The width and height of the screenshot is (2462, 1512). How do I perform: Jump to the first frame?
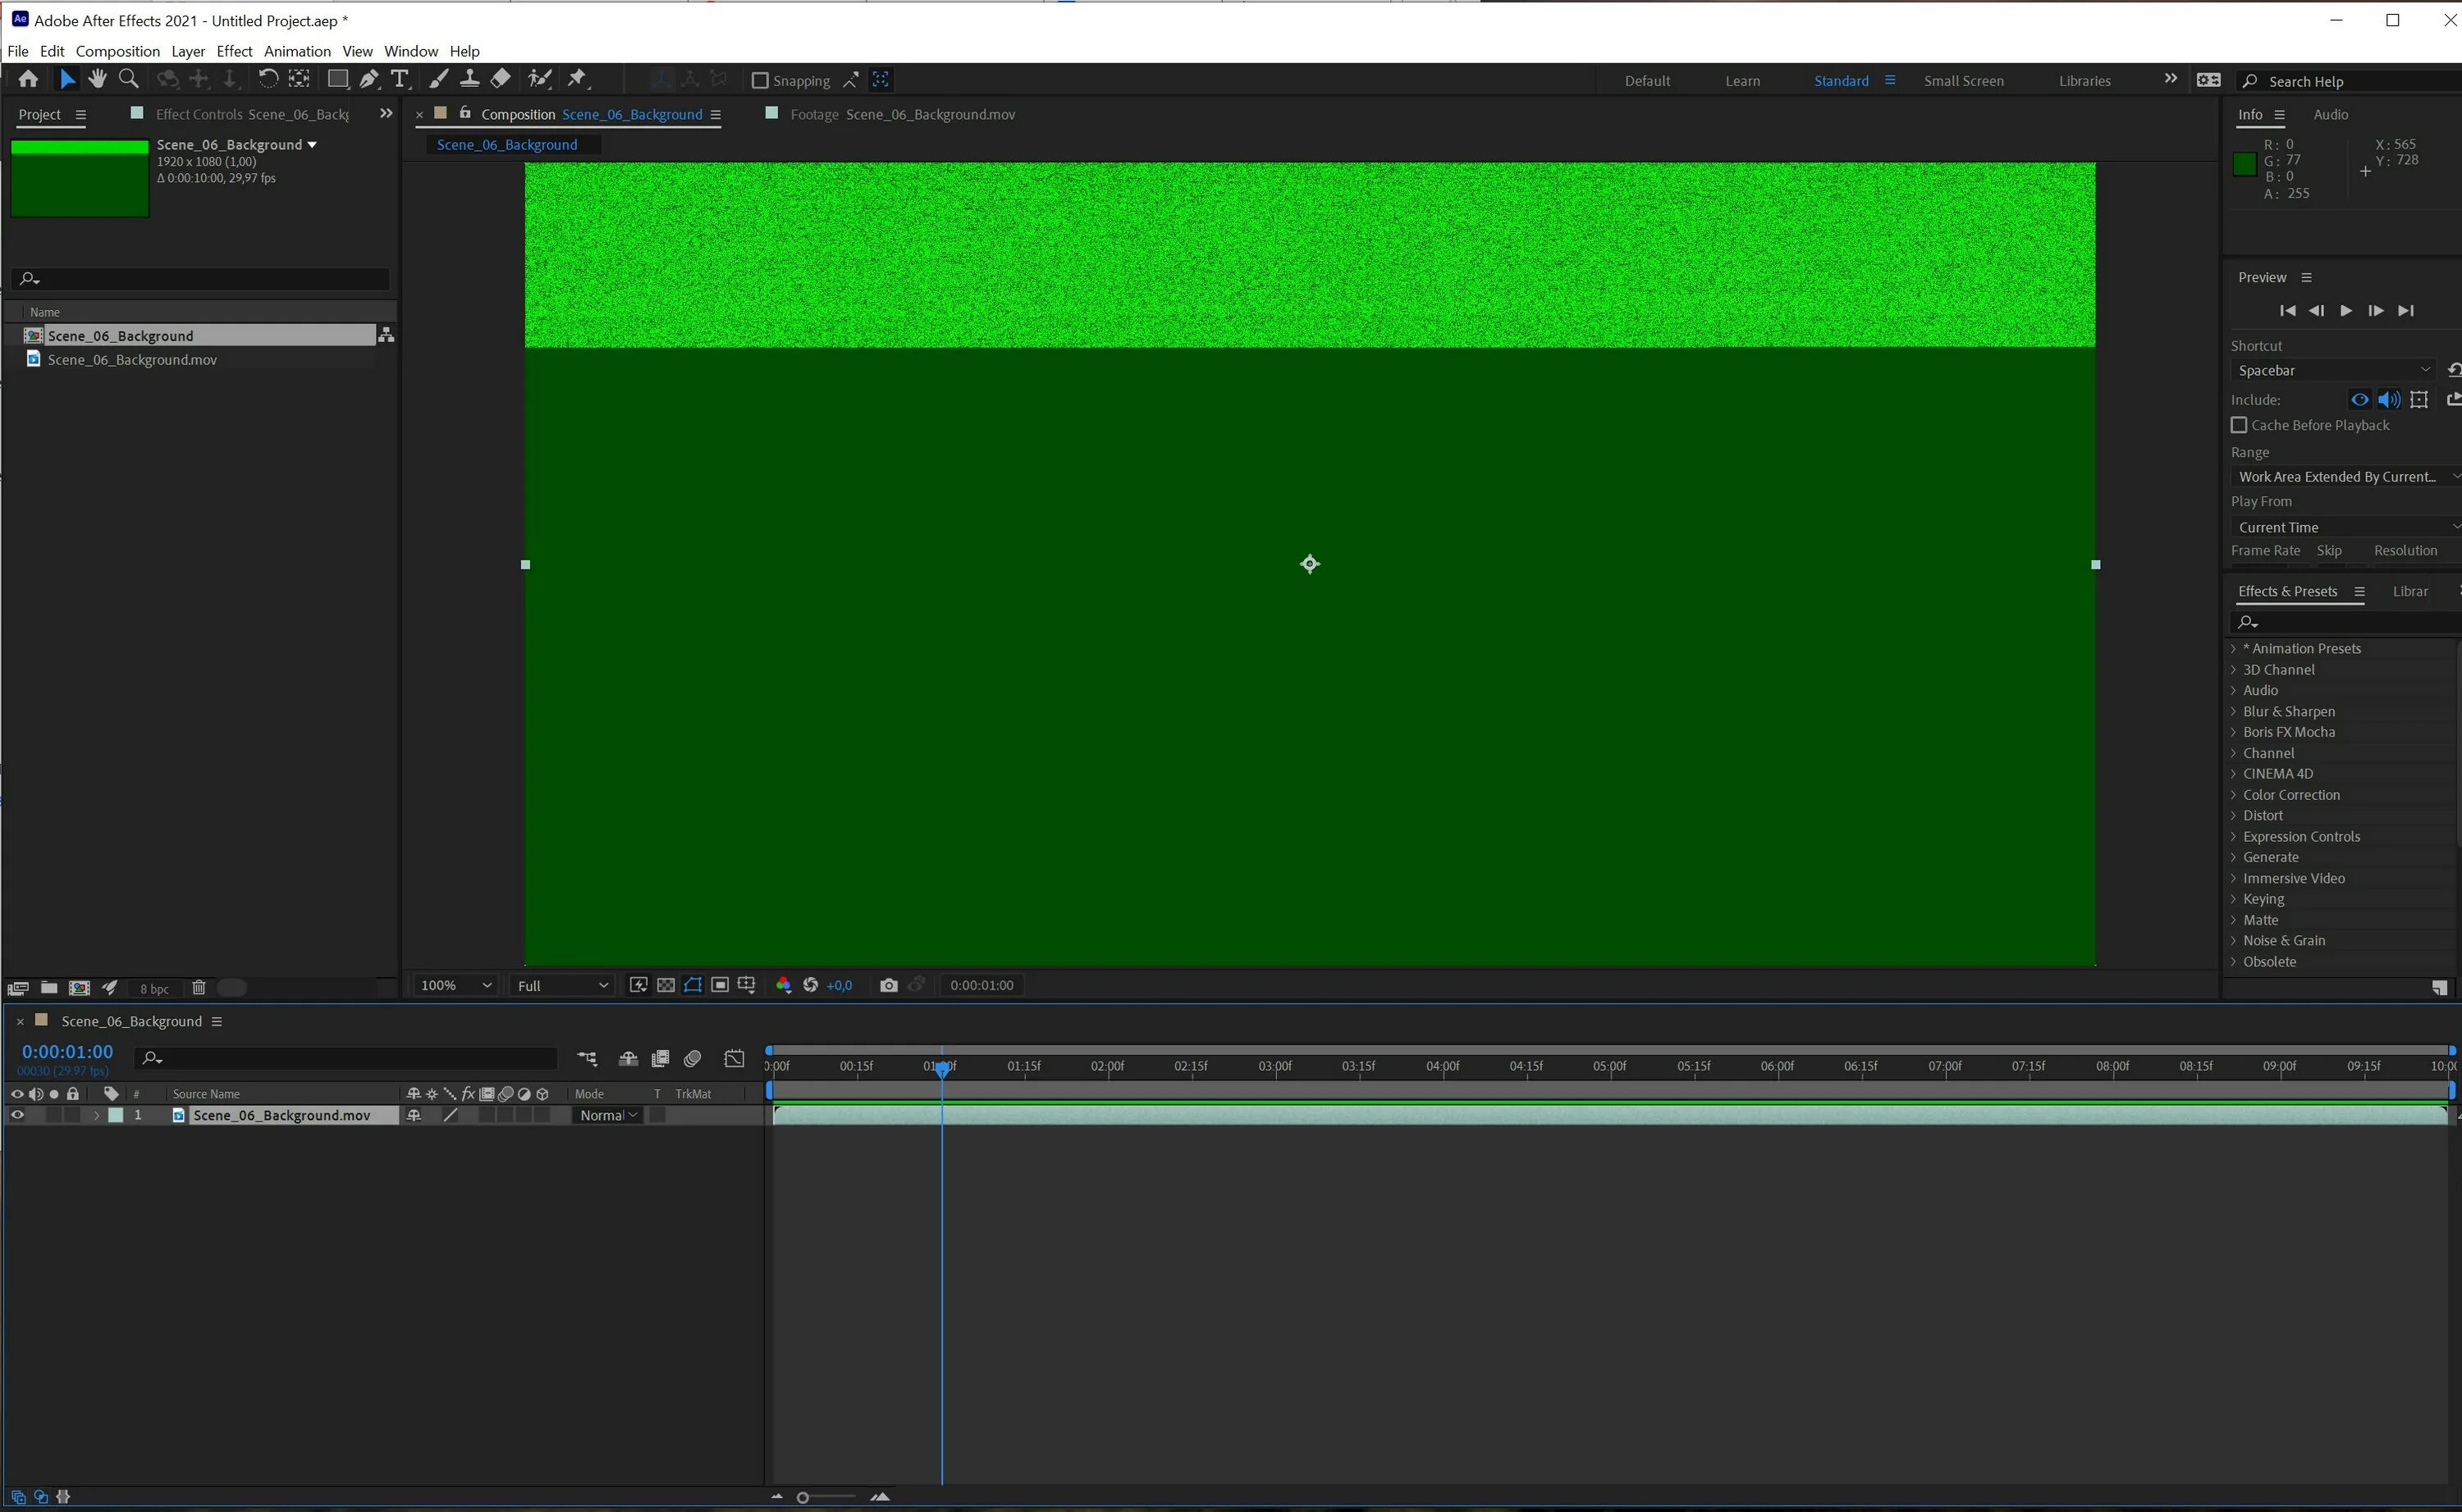(2288, 310)
